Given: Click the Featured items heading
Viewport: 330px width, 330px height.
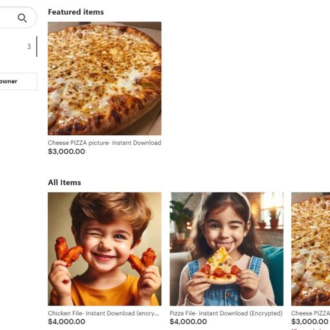Looking at the screenshot, I should [x=76, y=12].
